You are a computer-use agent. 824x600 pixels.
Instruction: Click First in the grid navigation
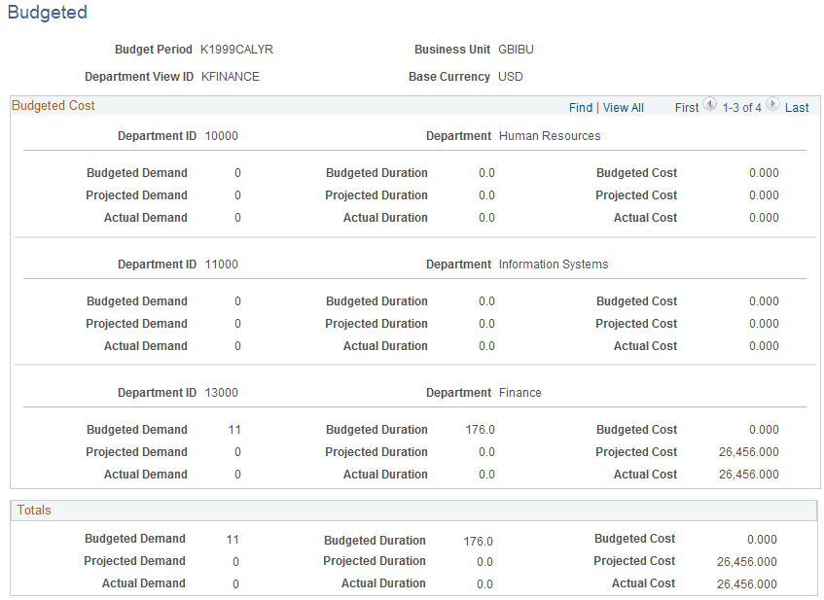click(x=688, y=107)
